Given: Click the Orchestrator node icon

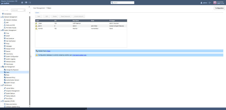Looking at the screenshot, I should click(3, 14).
